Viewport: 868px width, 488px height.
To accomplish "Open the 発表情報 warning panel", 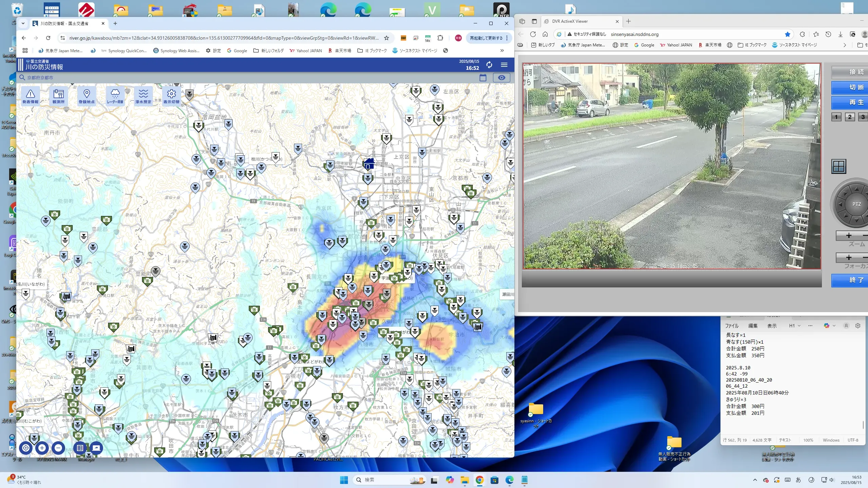I will [30, 96].
